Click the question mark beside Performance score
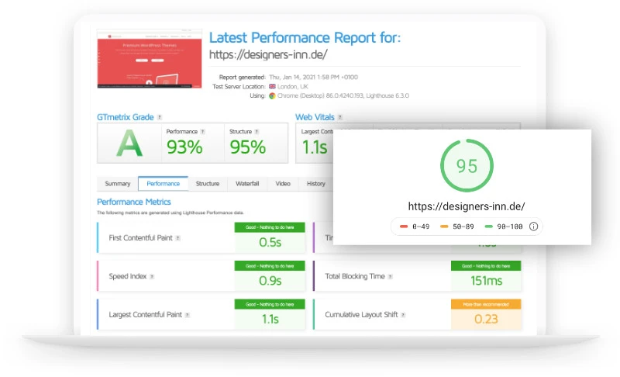This screenshot has height=377, width=620. coord(202,132)
